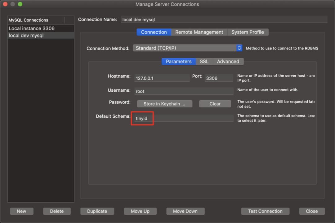Switch to the Connection tab
The width and height of the screenshot is (335, 223).
(154, 32)
